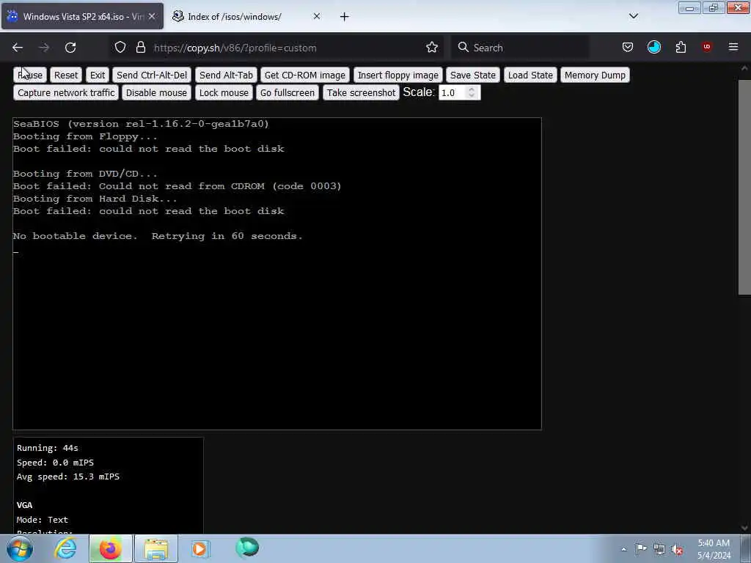This screenshot has height=563, width=751.
Task: Start Capture network traffic
Action: (66, 93)
